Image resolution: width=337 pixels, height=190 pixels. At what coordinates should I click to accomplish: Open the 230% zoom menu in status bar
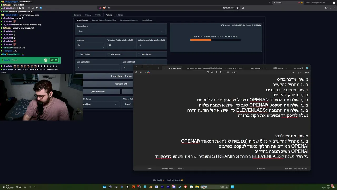click(x=180, y=168)
